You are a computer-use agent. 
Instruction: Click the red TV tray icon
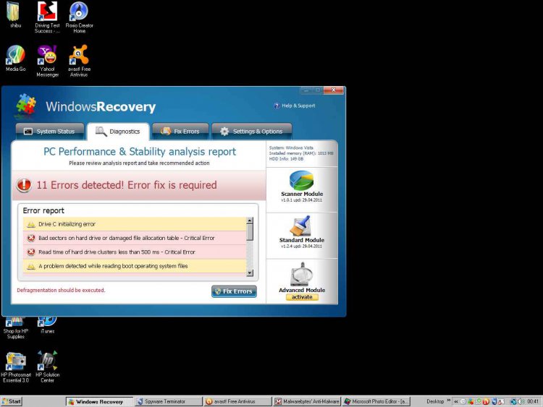(486, 401)
